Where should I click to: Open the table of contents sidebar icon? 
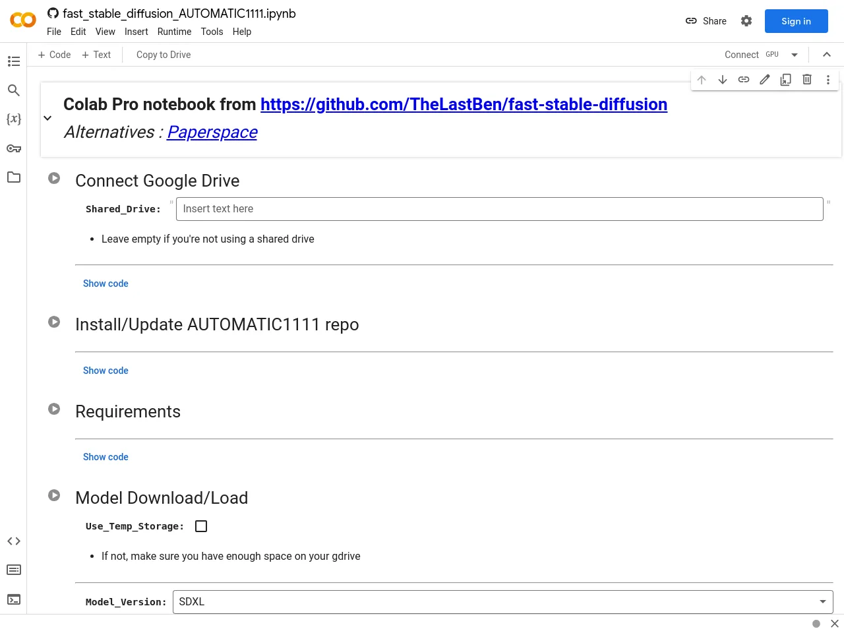(14, 61)
